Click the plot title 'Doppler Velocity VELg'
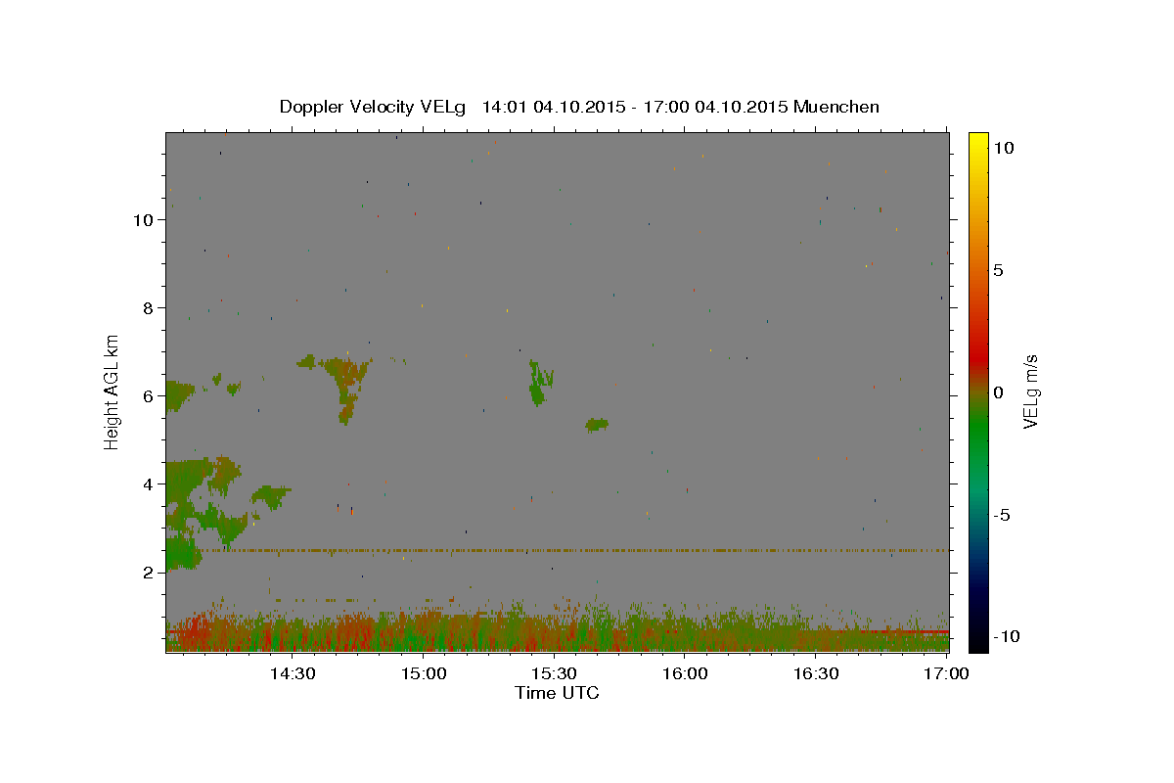 (375, 107)
